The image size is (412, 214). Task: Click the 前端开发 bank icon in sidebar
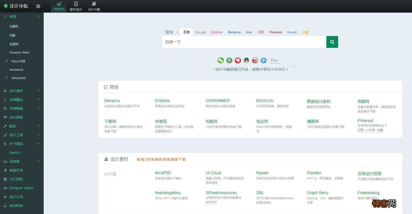5,170
